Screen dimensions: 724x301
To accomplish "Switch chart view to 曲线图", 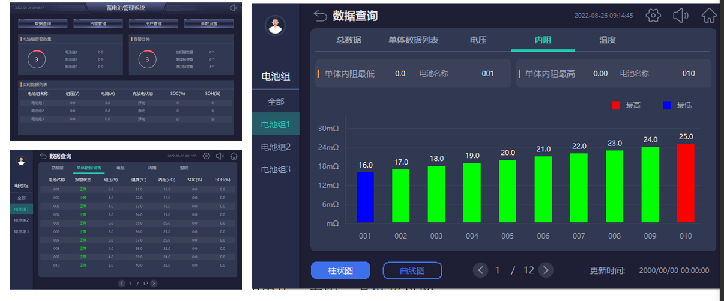I will point(412,270).
